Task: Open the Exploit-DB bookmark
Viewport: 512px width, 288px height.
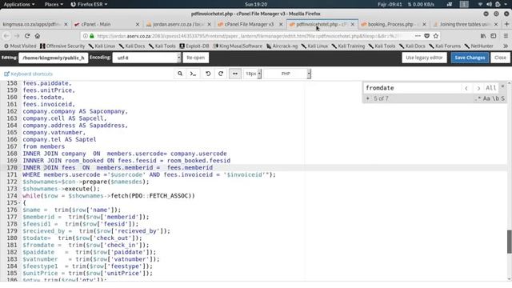Action: [x=194, y=46]
